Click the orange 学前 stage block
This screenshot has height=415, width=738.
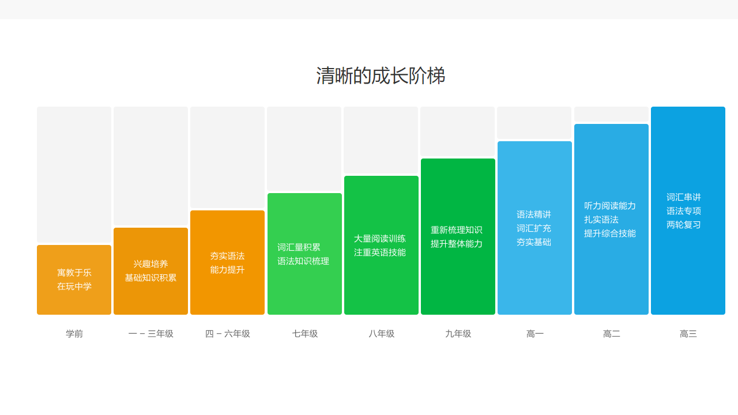coord(74,280)
